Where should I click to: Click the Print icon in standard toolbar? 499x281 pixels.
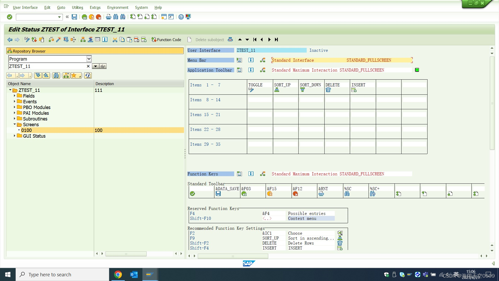(109, 17)
